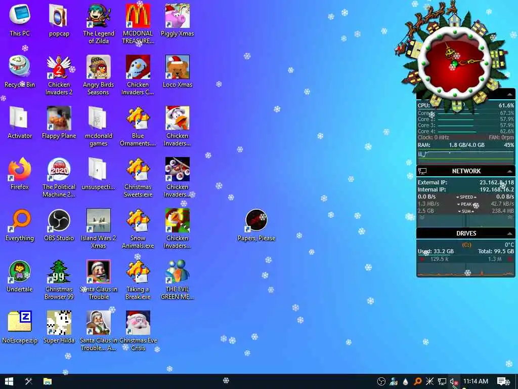This screenshot has width=518, height=389.
Task: Select NoEscape.zip archive
Action: coord(20,328)
